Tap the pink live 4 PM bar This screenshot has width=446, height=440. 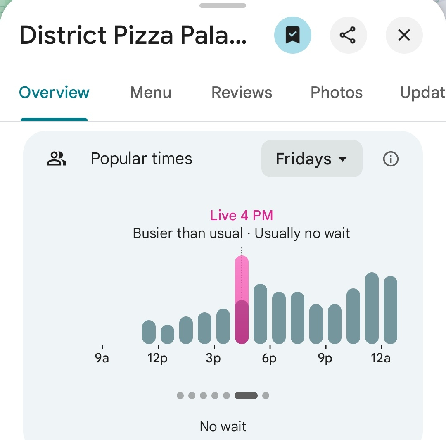[242, 300]
